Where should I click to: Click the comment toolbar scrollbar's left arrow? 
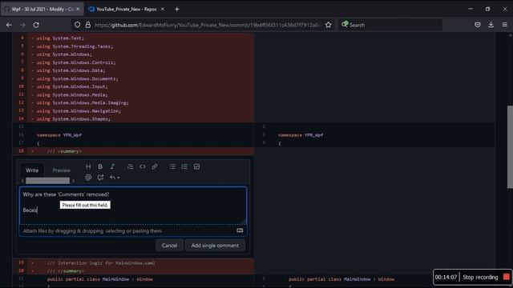click(22, 181)
